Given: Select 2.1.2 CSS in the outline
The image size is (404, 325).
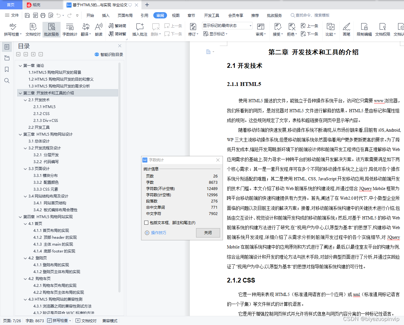Looking at the screenshot, I should pyautogui.click(x=42, y=114).
